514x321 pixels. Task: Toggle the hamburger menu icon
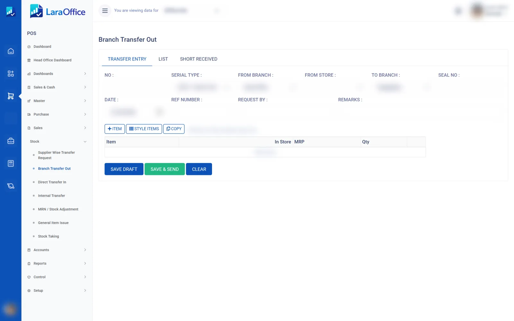pos(105,11)
